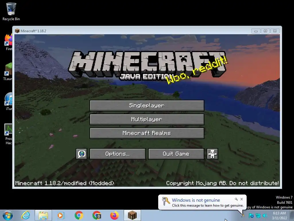Launch Firefox from taskbar
This screenshot has height=221, width=294.
(114, 215)
